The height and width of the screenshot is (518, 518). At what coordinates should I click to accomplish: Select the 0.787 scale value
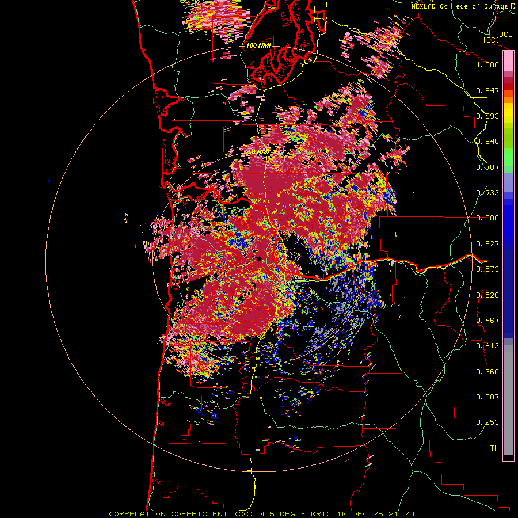click(487, 167)
